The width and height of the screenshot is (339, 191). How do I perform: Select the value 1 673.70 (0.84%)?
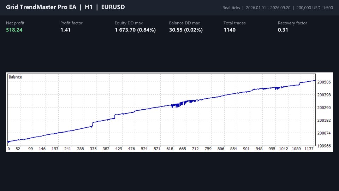(x=135, y=30)
